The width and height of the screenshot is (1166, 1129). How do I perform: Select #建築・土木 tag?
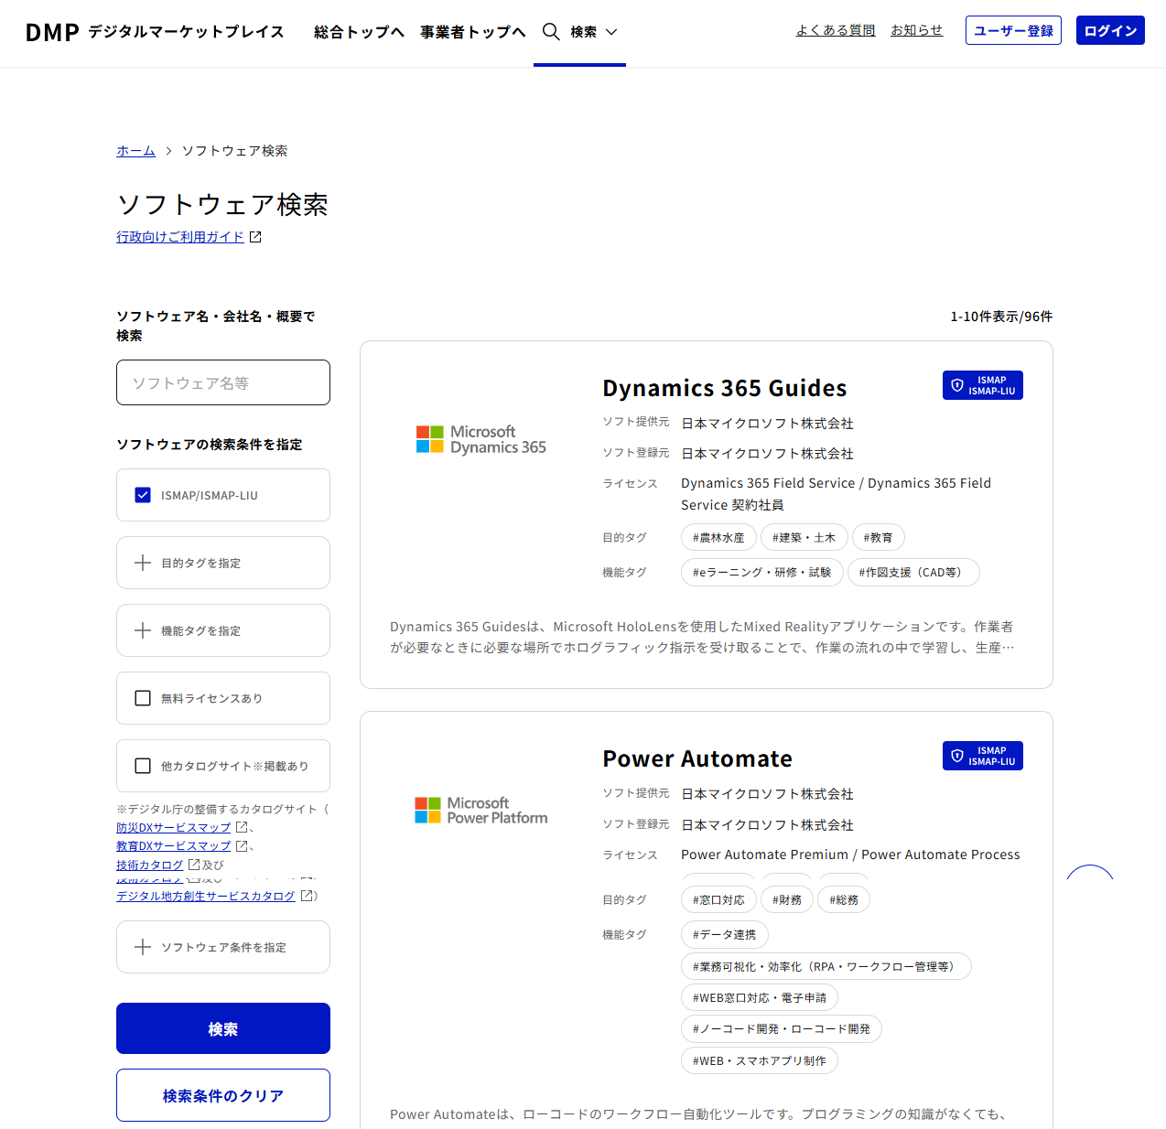coord(804,537)
